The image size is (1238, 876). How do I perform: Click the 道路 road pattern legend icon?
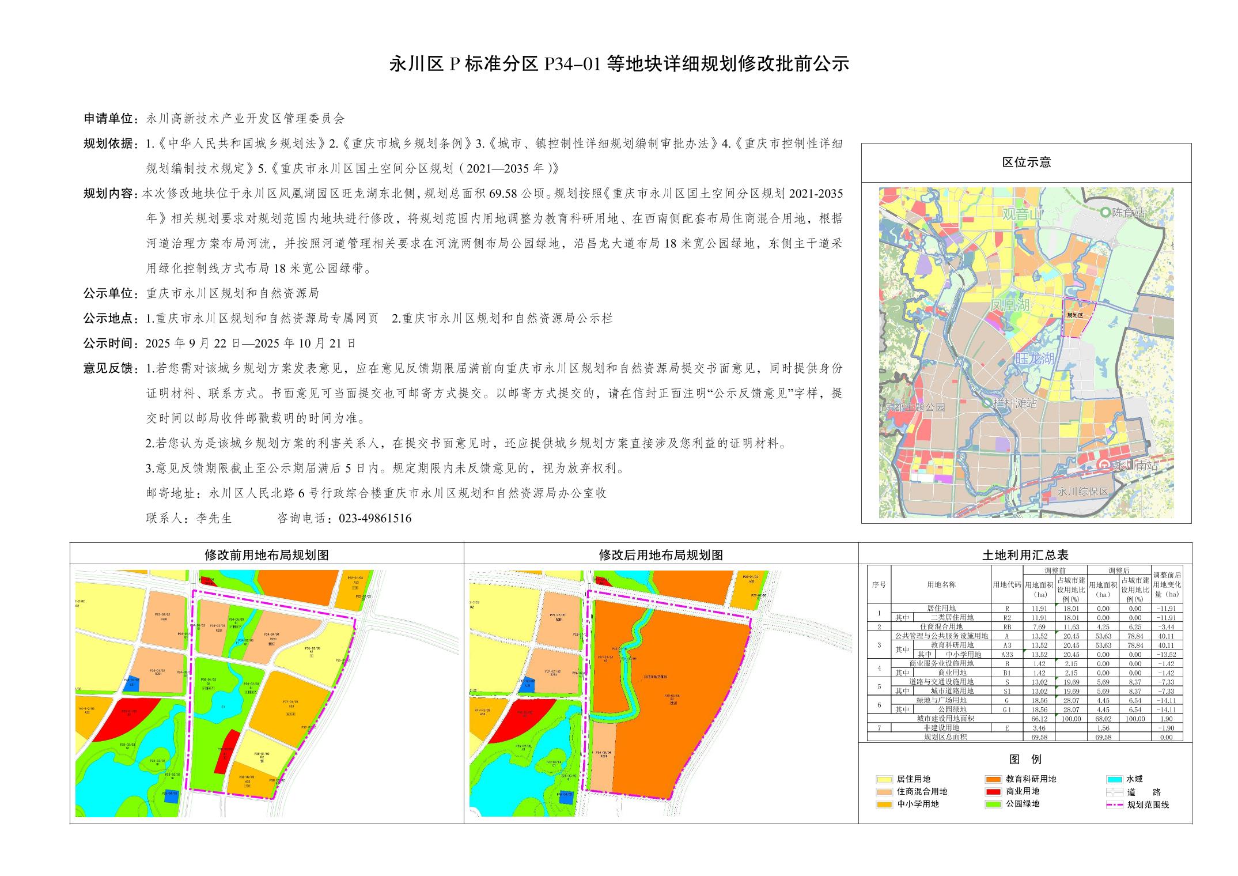pos(1115,792)
